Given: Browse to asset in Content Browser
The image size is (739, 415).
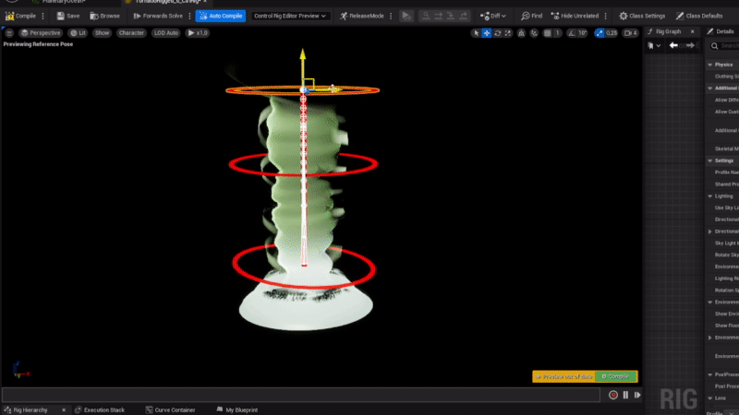Looking at the screenshot, I should [x=104, y=16].
